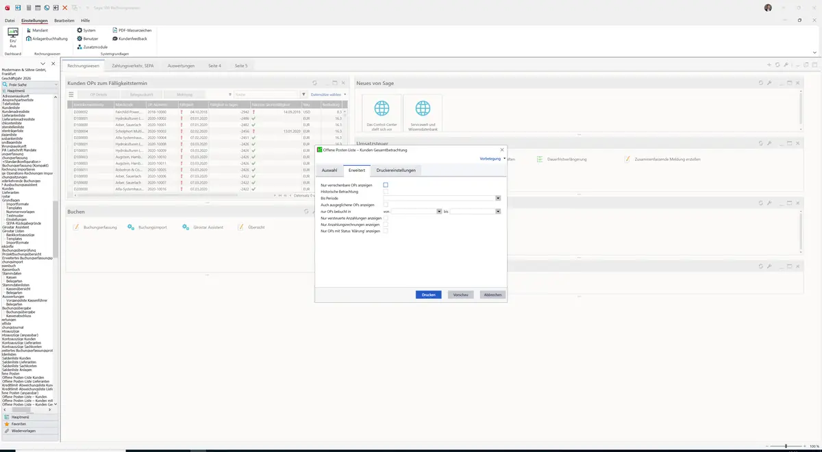The width and height of the screenshot is (822, 452).
Task: Click the filter funnel icon next to Suche
Action: pos(304,95)
